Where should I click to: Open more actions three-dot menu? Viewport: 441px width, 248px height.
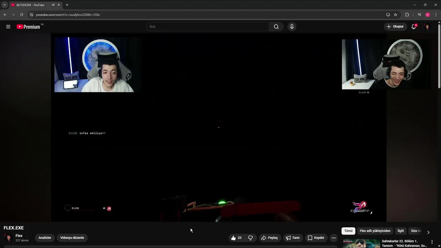(x=334, y=238)
